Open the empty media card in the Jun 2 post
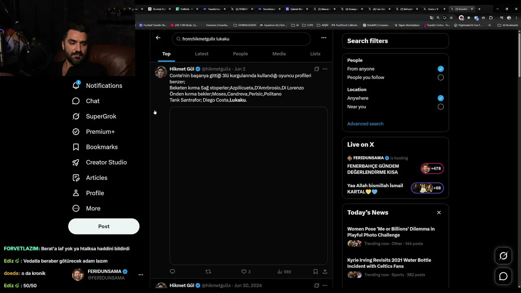521x293 pixels. click(x=249, y=186)
